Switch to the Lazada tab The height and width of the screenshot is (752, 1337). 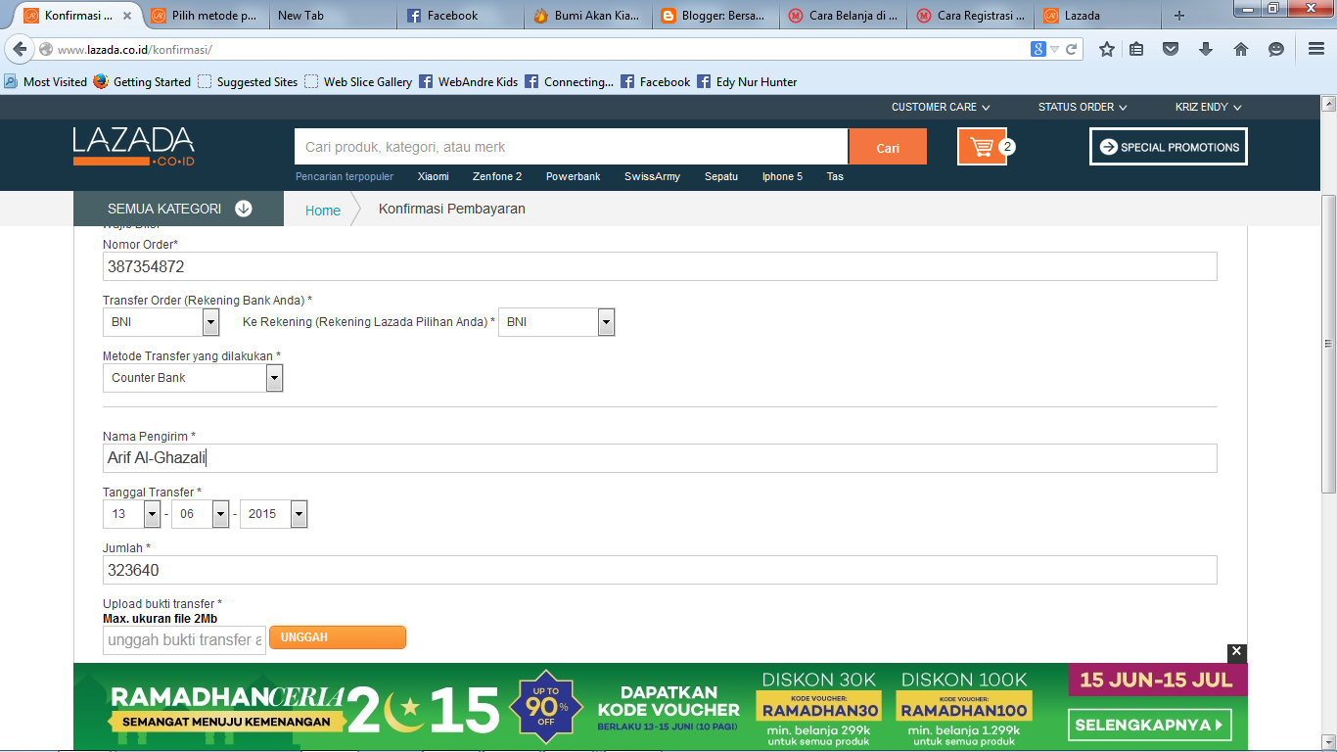click(x=1096, y=16)
